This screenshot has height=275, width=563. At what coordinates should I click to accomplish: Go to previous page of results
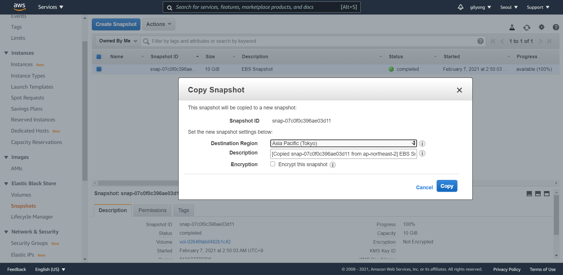[x=502, y=41]
